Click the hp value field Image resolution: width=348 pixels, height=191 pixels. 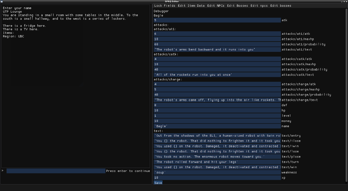pos(217,111)
